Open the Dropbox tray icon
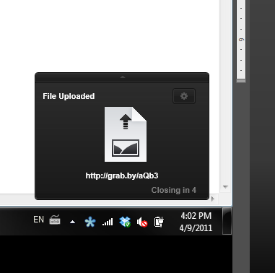Viewport: 275px width, 273px height. tap(125, 222)
